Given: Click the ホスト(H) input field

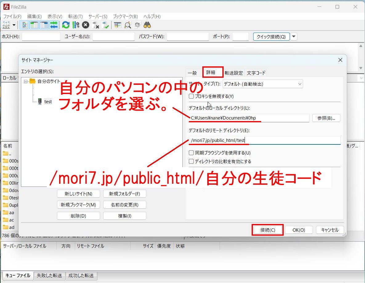Looking at the screenshot, I should click(41, 37).
